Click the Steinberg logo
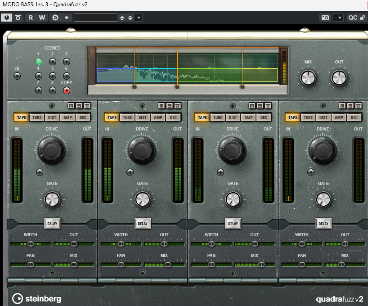The height and width of the screenshot is (306, 368). coord(36,299)
